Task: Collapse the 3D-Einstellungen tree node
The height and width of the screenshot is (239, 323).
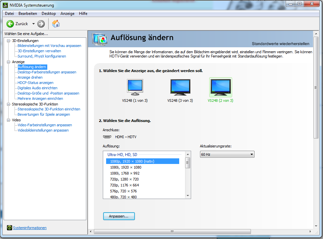Action: pos(9,41)
